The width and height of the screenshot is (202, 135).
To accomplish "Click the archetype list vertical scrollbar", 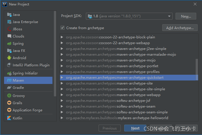I will coord(197,70).
